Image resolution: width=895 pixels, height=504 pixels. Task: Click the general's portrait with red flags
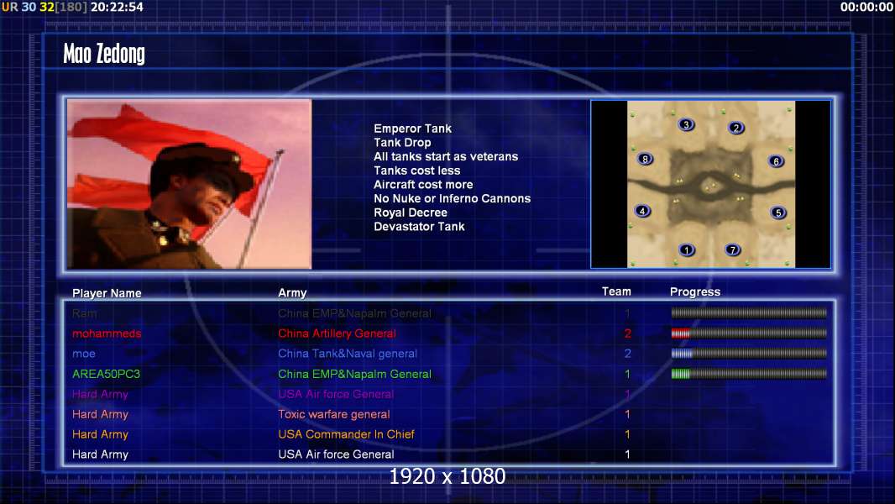tap(190, 184)
